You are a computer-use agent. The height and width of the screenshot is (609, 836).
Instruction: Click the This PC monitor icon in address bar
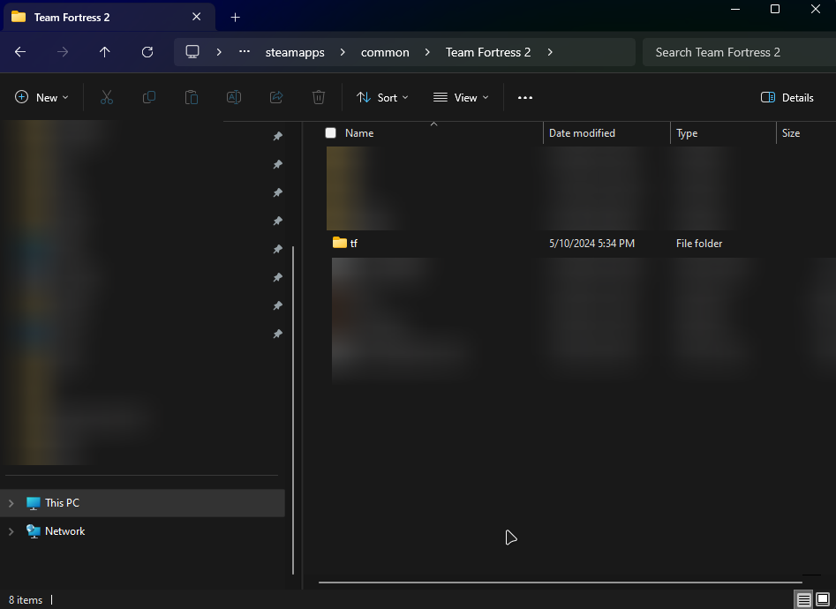pyautogui.click(x=192, y=52)
